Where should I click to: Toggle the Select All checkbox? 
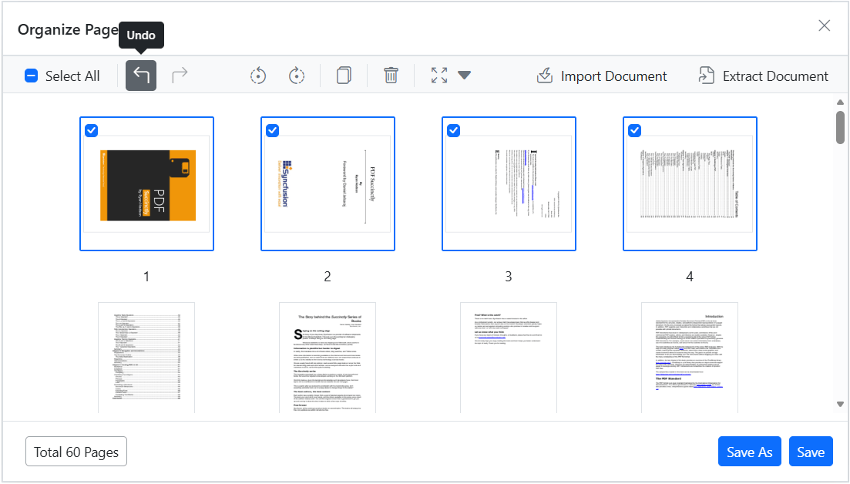[x=31, y=76]
